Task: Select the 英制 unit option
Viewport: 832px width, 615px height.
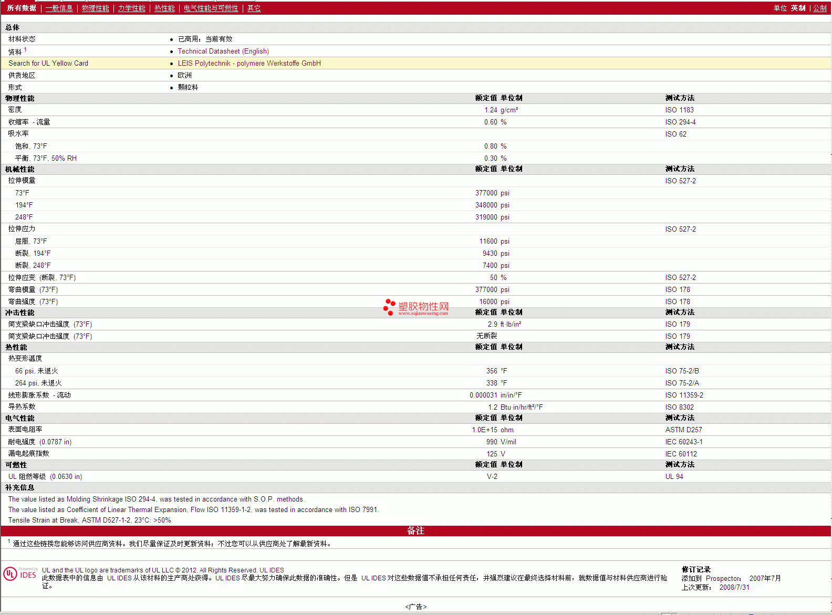Action: pos(798,8)
